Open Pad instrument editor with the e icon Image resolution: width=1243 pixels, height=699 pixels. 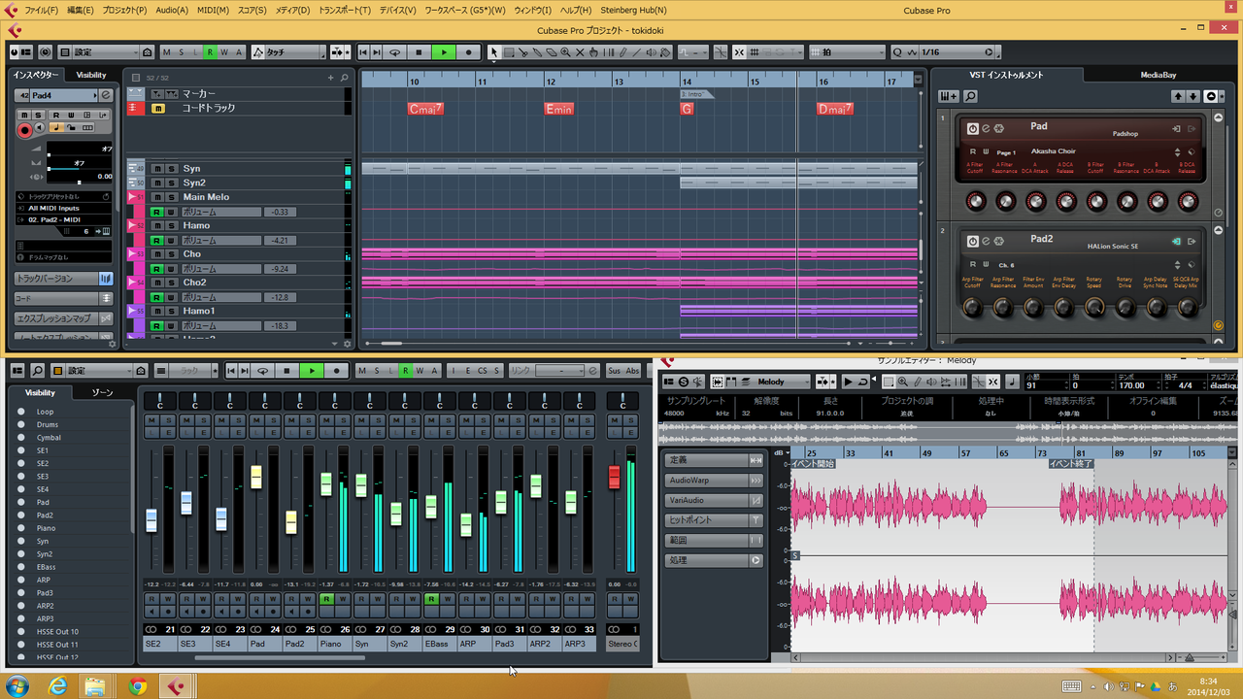(x=985, y=128)
